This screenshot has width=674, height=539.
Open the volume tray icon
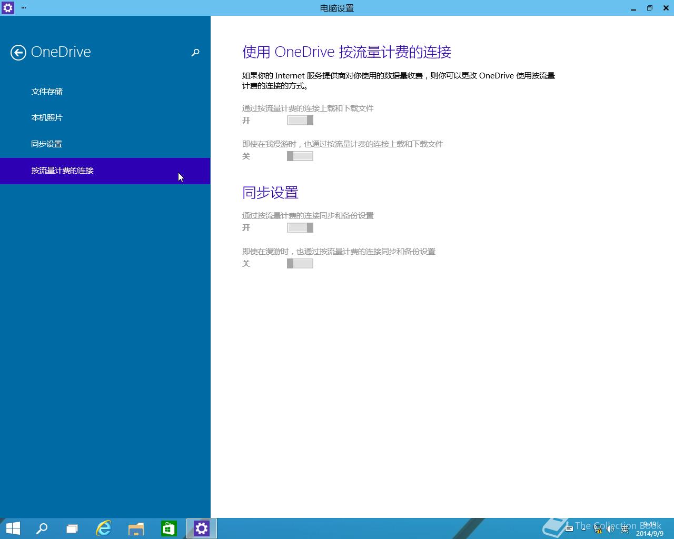point(611,528)
